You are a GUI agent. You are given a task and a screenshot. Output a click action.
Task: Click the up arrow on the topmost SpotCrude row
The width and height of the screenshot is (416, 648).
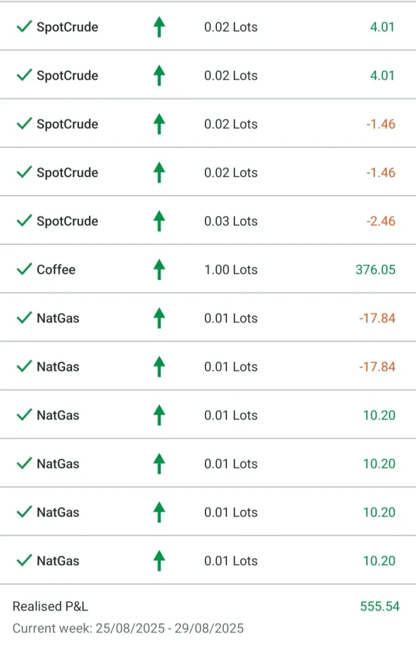pos(159,27)
